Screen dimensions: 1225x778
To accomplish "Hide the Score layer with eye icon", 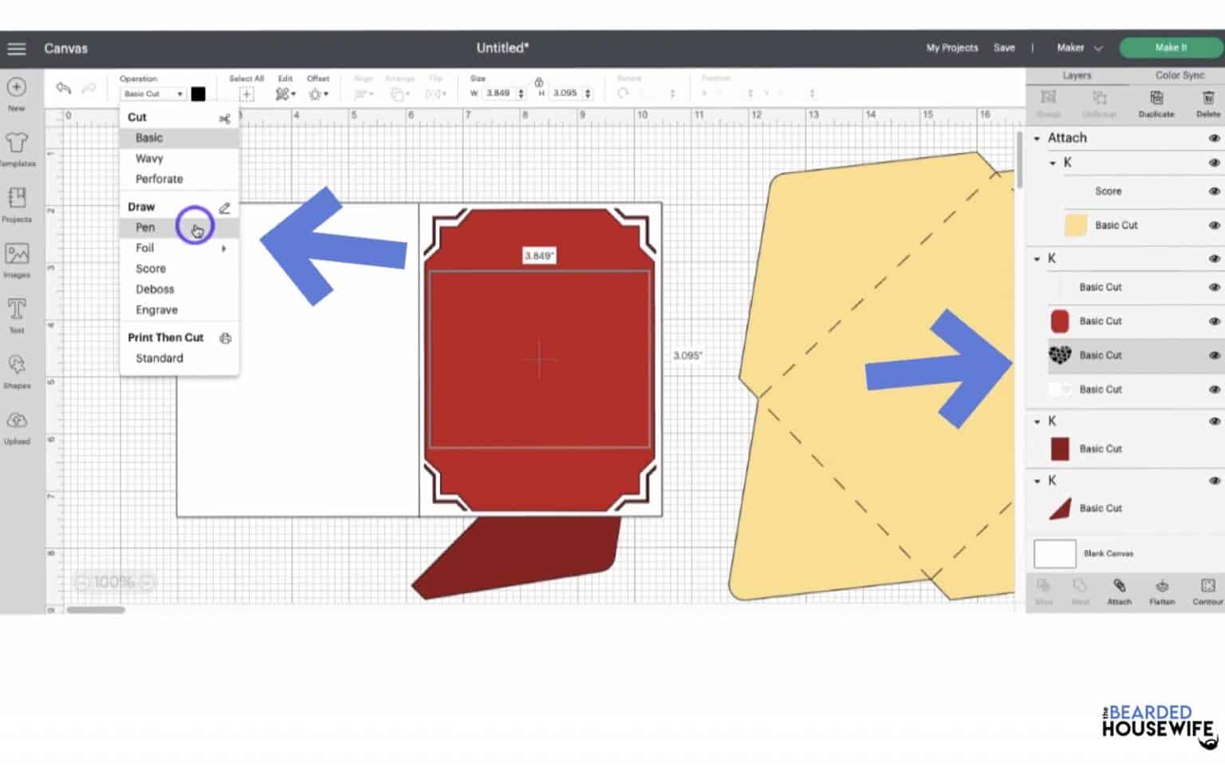I will click(1214, 191).
